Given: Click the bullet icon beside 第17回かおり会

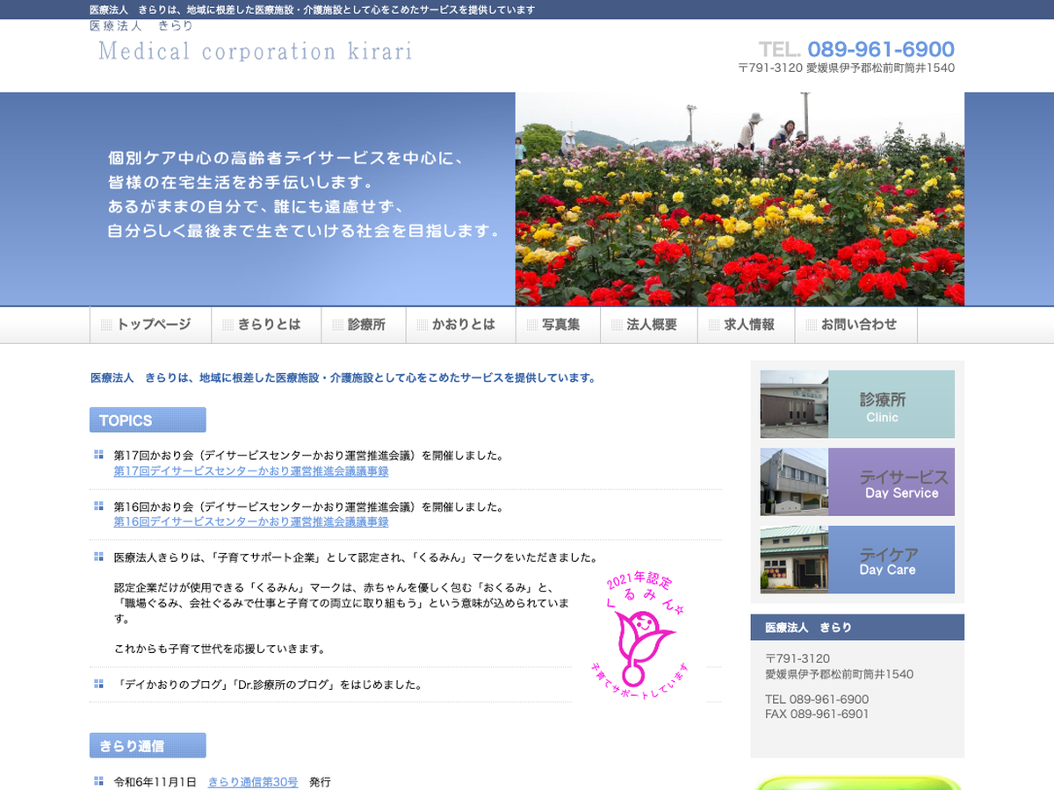Looking at the screenshot, I should [98, 455].
